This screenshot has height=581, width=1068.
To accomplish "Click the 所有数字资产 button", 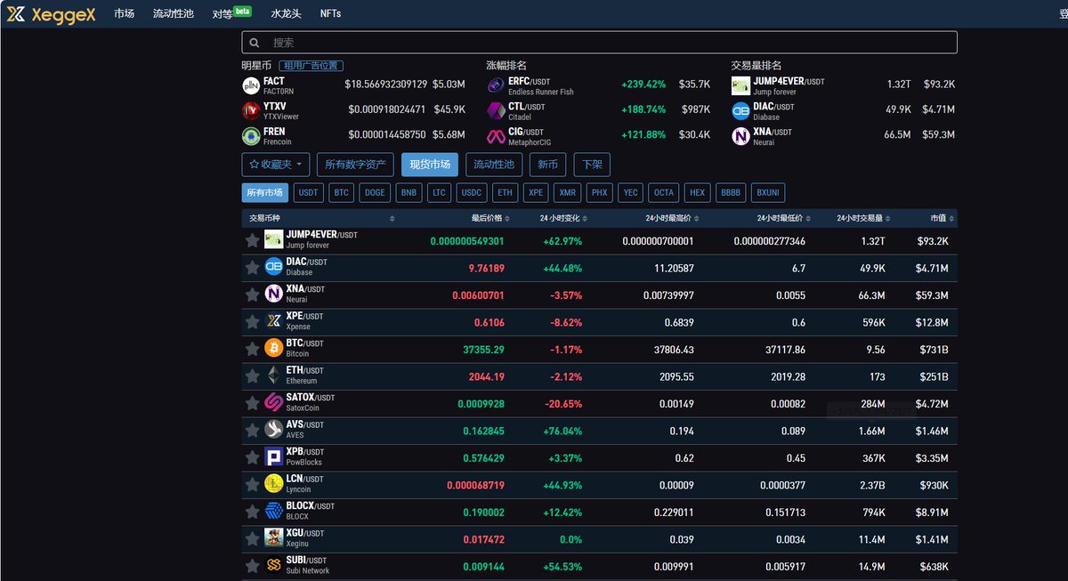I will [x=355, y=165].
